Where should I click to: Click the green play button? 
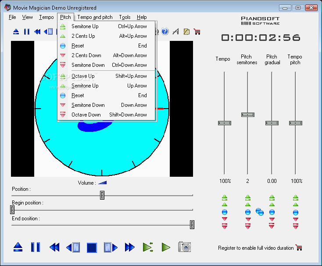point(166,247)
